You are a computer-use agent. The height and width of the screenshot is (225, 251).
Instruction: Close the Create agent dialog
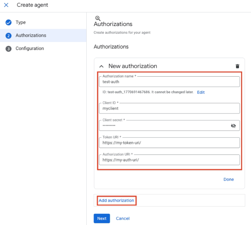pyautogui.click(x=6, y=5)
